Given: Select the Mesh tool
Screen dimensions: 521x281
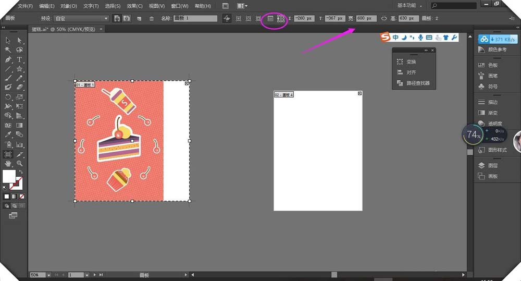Looking at the screenshot, I should tap(8, 125).
